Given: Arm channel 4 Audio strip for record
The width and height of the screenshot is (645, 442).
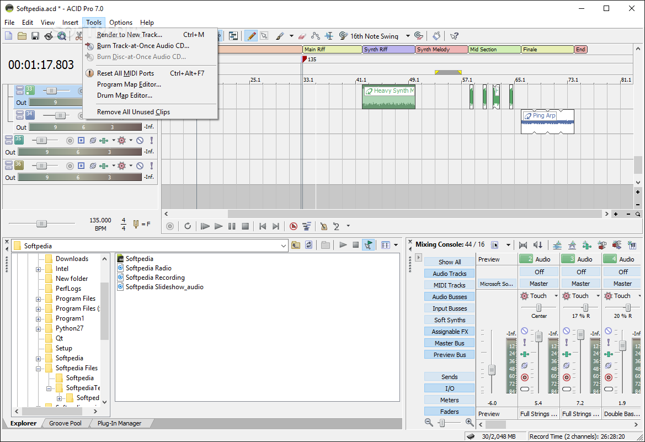Looking at the screenshot, I should 609,377.
